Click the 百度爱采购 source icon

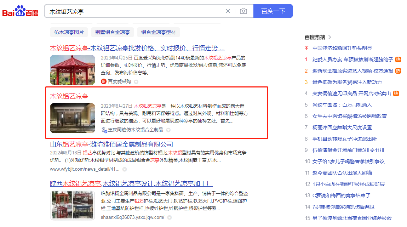pyautogui.click(x=104, y=81)
